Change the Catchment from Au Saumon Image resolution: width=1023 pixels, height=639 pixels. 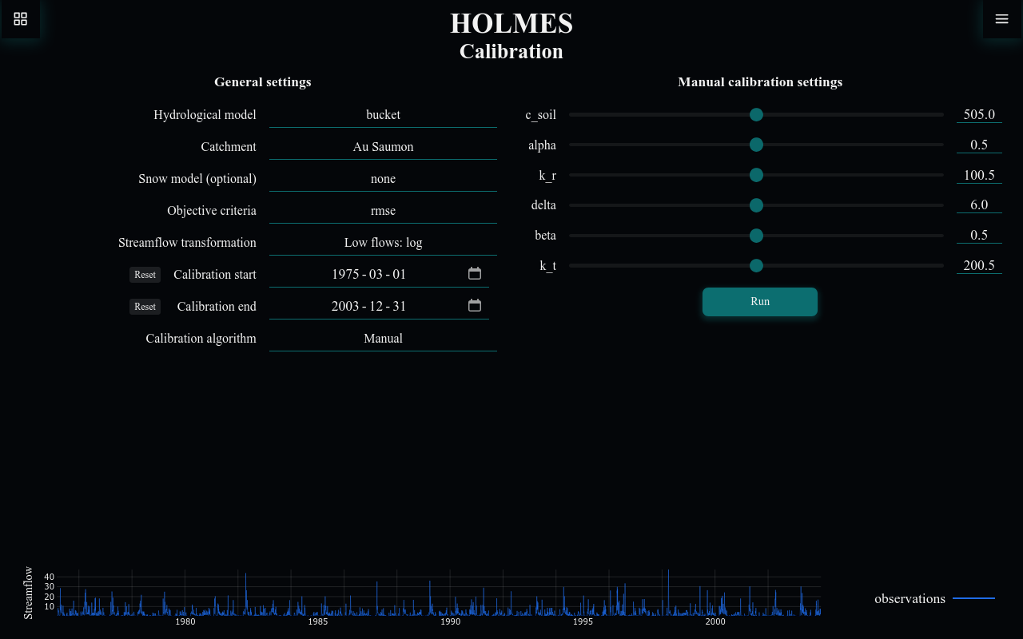tap(383, 146)
